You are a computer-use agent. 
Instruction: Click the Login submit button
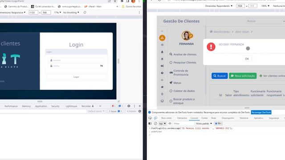pyautogui.click(x=76, y=77)
